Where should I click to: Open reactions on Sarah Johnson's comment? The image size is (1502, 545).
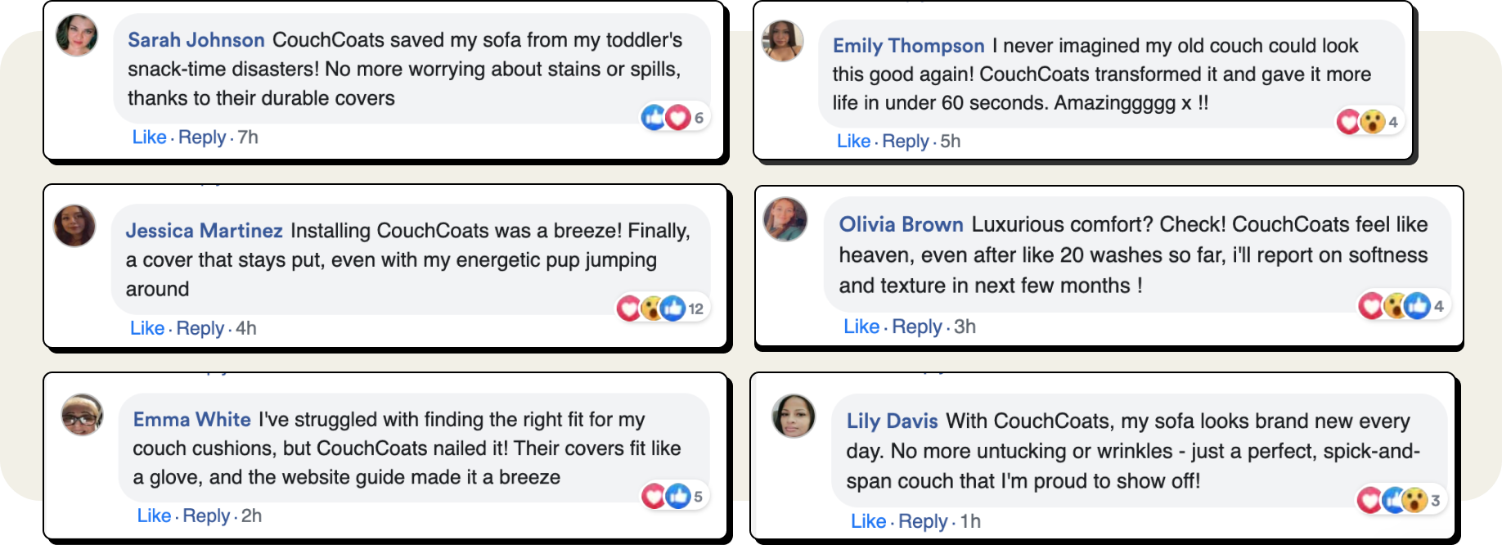tap(672, 118)
